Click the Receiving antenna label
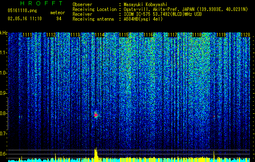This screenshot has height=162, width=255. [x=93, y=19]
